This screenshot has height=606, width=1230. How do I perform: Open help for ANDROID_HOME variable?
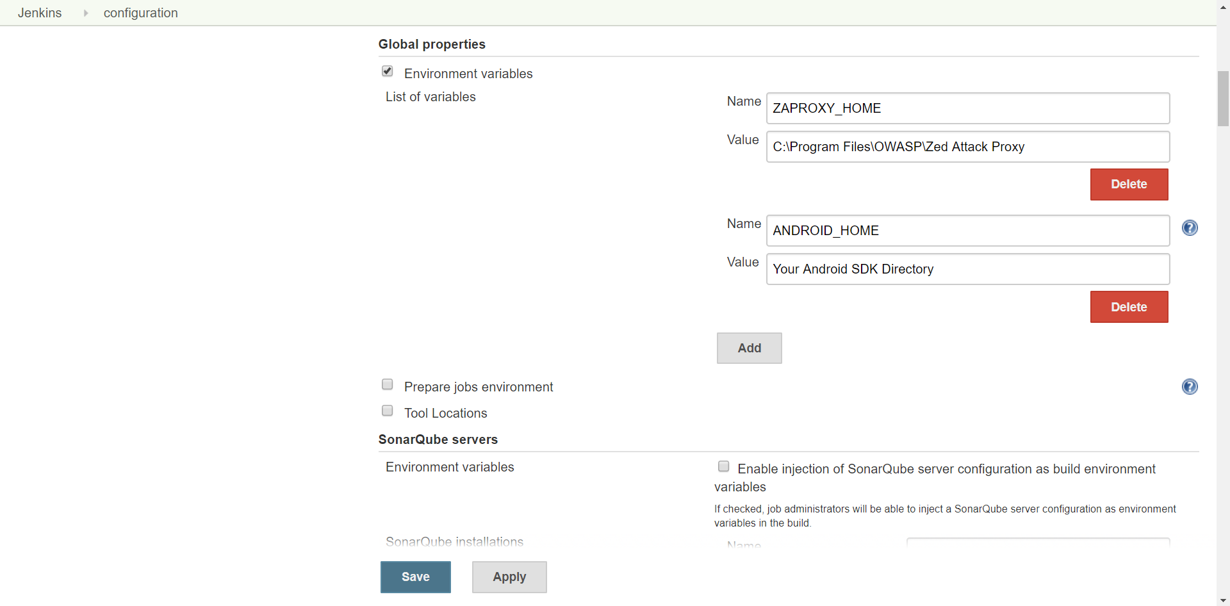click(x=1190, y=228)
